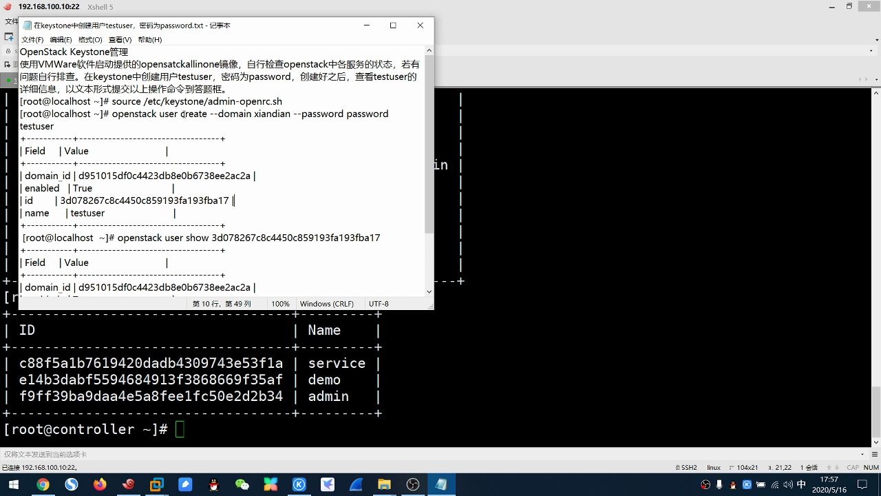Screen dimensions: 881x496
Task: Open the blue bird app in taskbar
Action: click(x=328, y=484)
